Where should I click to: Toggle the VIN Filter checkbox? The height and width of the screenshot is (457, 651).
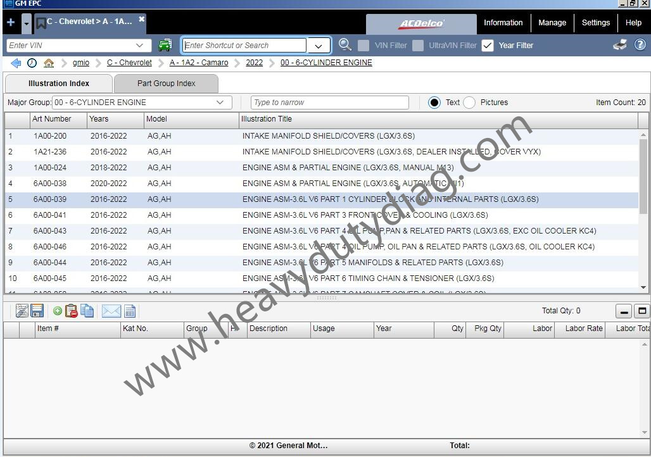pos(363,45)
